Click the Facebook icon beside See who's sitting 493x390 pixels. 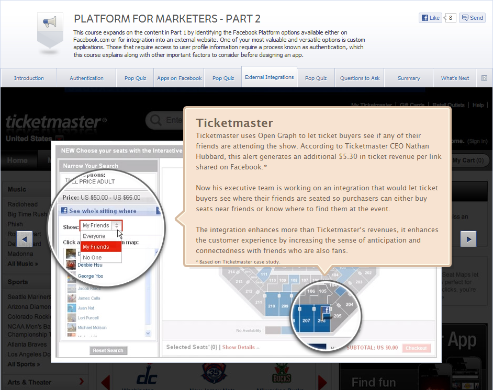pos(64,210)
